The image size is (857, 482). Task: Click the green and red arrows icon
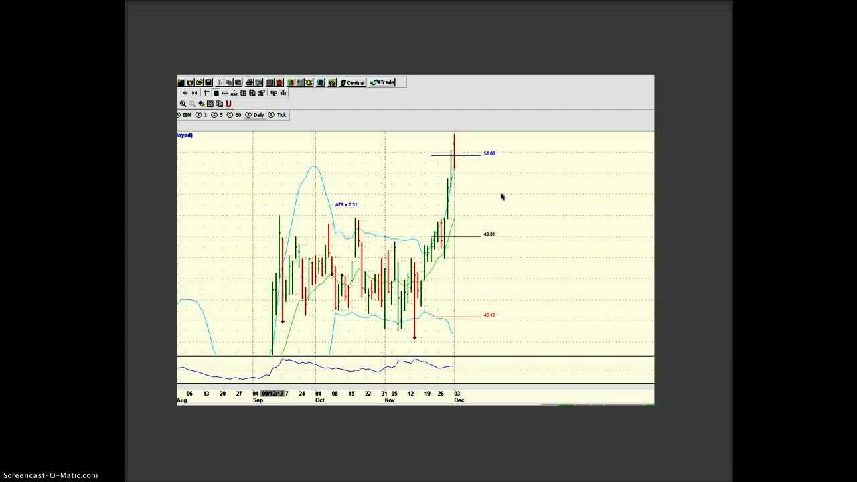(x=291, y=82)
